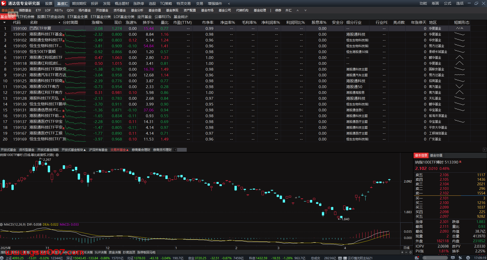Click the mail message icon in status bar
The width and height of the screenshot is (487, 260).
coord(417,258)
